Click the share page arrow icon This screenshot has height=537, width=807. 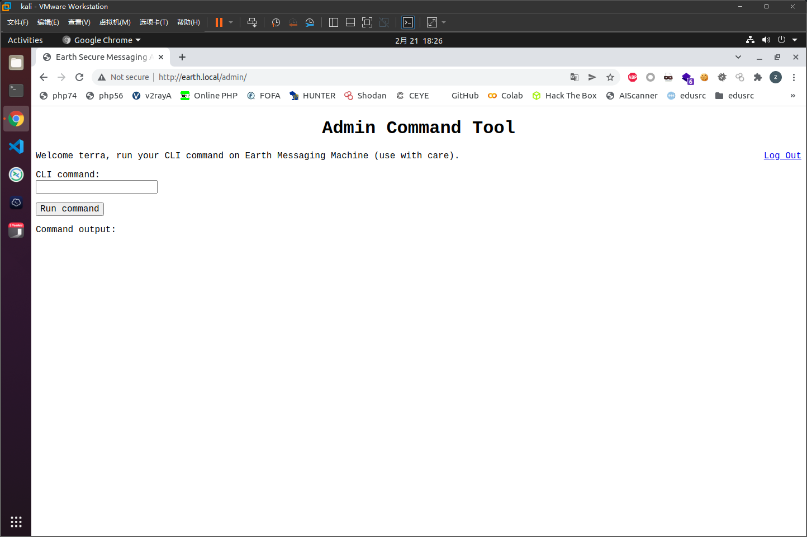pos(592,77)
